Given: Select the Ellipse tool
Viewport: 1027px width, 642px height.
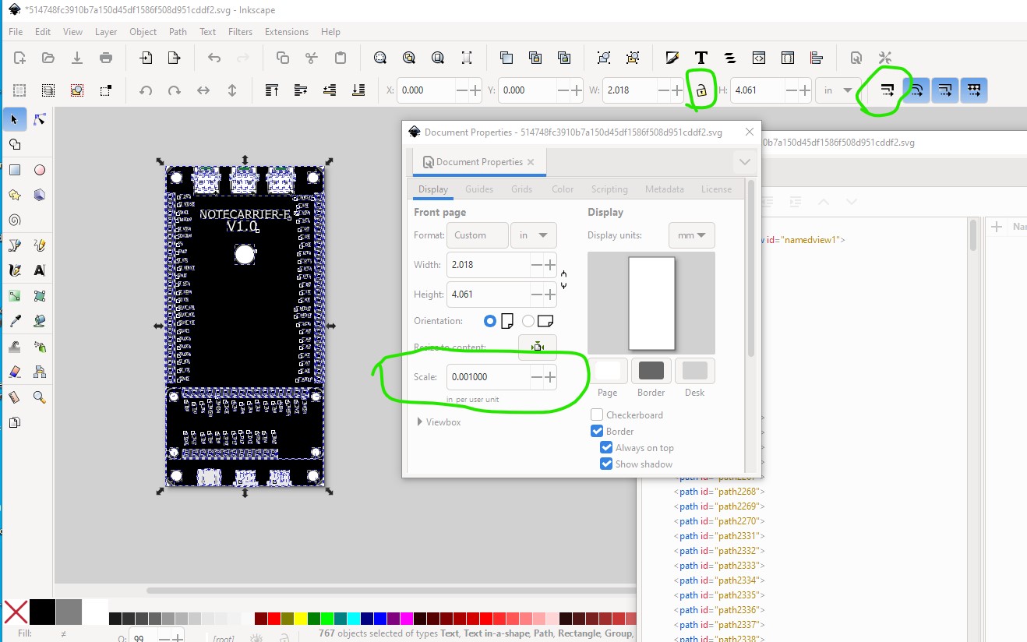Looking at the screenshot, I should pyautogui.click(x=40, y=171).
